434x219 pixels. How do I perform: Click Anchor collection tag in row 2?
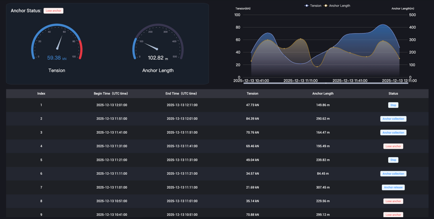pos(393,119)
